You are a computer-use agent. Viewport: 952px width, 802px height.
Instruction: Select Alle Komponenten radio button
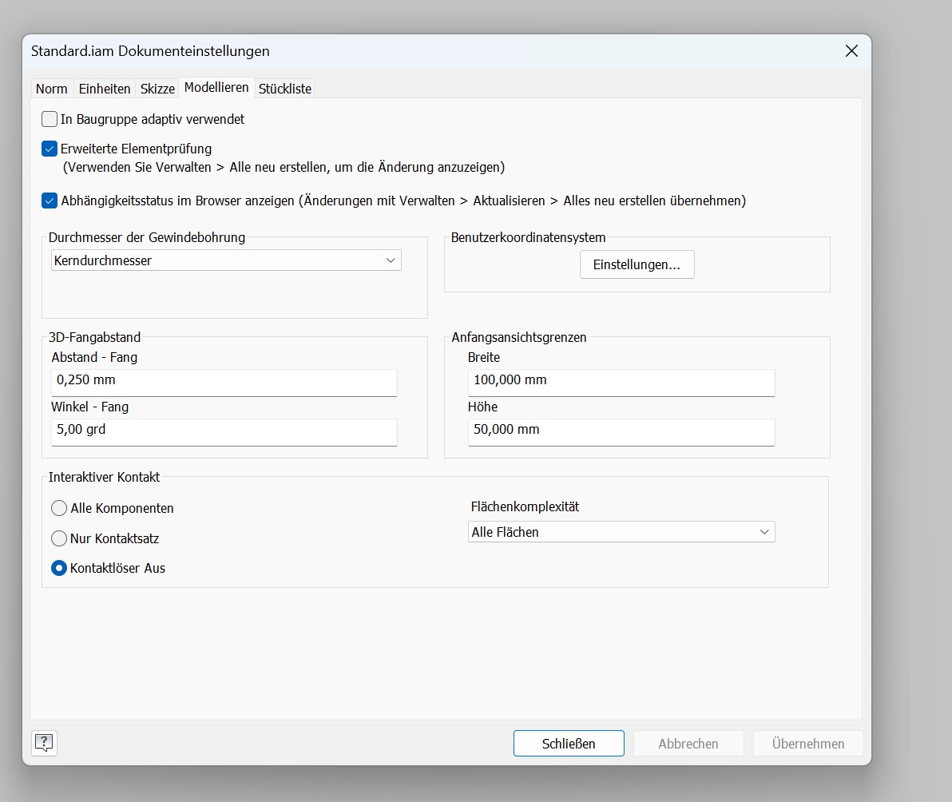click(59, 508)
